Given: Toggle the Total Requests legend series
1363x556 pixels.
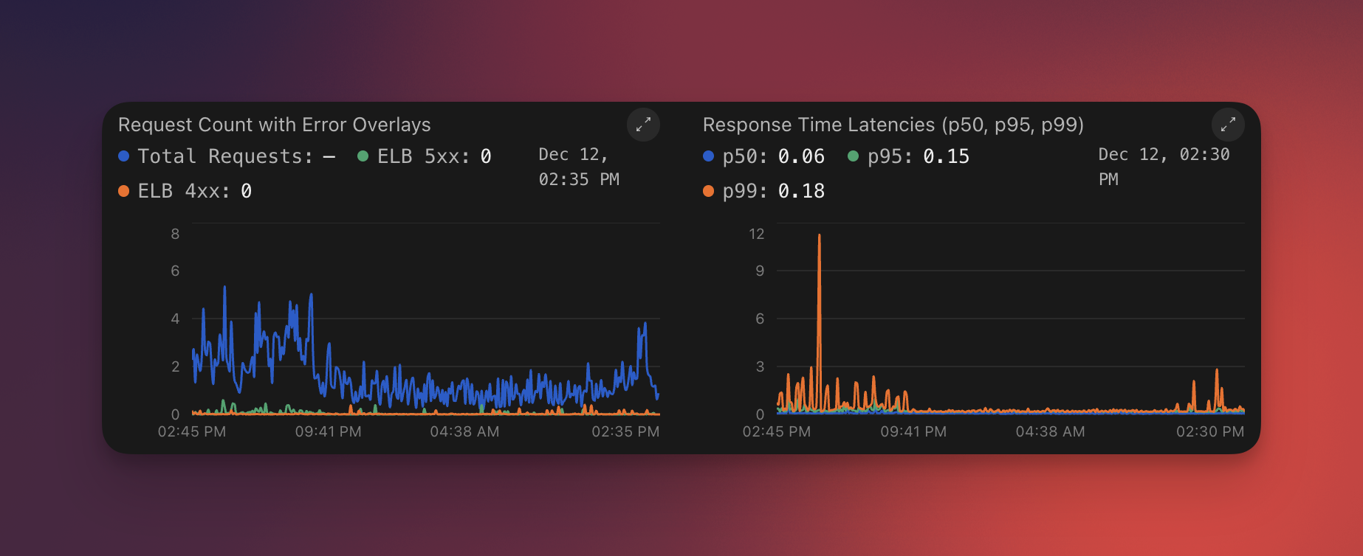Looking at the screenshot, I should [227, 156].
